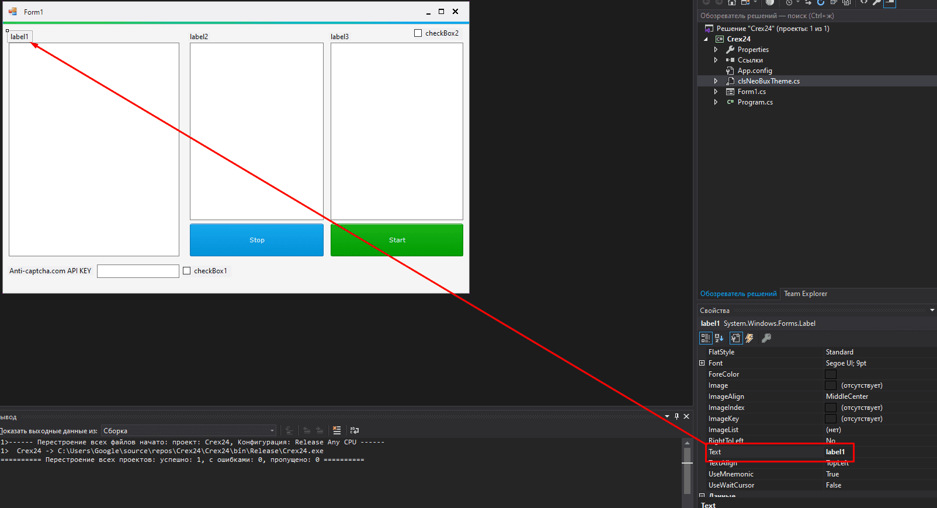The image size is (937, 508).
Task: Click the collapse all icon in Solution Explorer
Action: tap(834, 2)
